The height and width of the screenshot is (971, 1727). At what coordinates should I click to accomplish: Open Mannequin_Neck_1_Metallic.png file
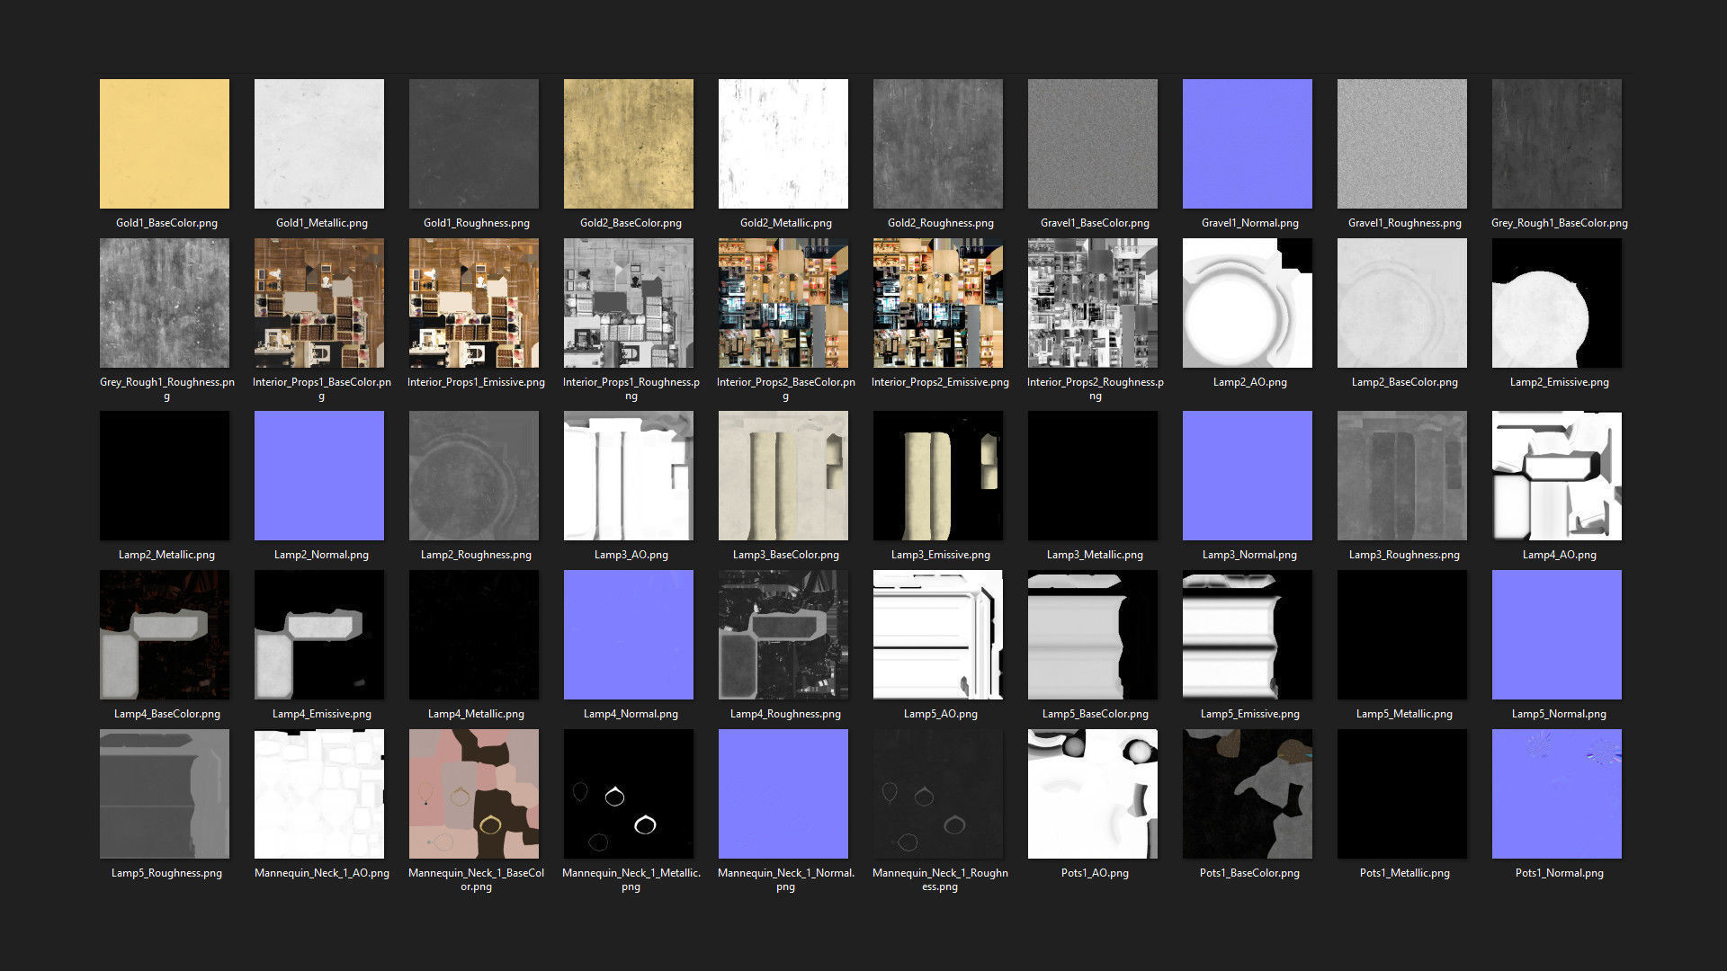pyautogui.click(x=629, y=794)
